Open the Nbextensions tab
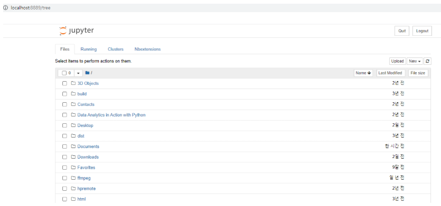Image resolution: width=441 pixels, height=206 pixels. pyautogui.click(x=148, y=49)
